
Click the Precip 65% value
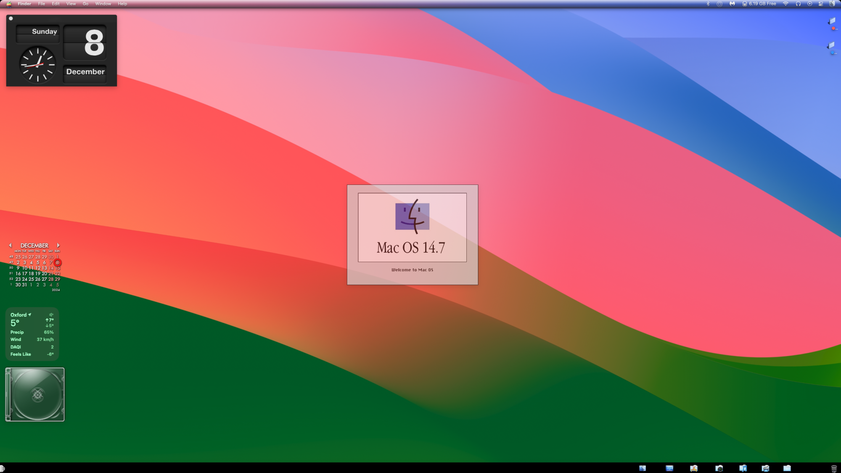[49, 332]
